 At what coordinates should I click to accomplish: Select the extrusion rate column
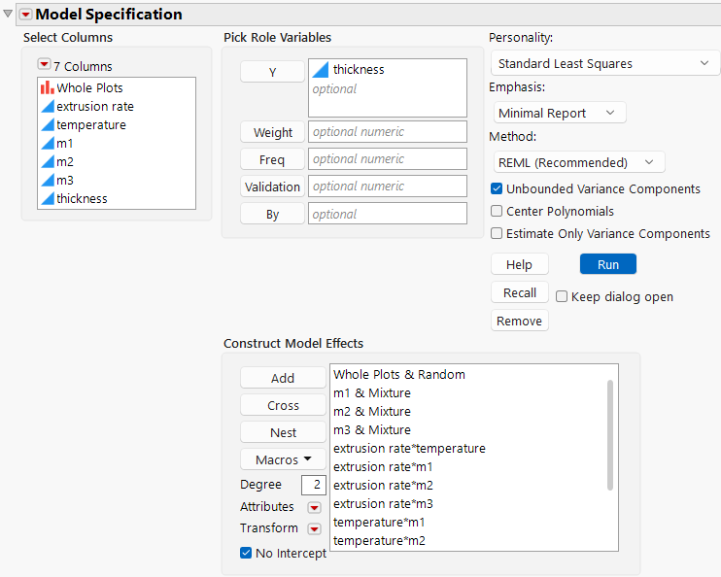click(94, 106)
